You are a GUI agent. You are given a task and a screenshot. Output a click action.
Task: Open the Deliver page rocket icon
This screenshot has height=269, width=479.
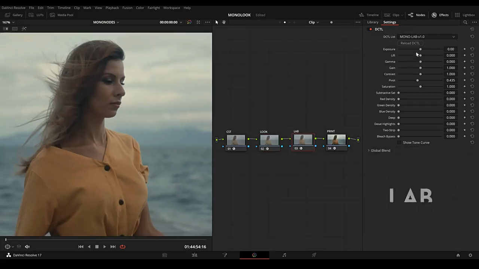[314, 255]
